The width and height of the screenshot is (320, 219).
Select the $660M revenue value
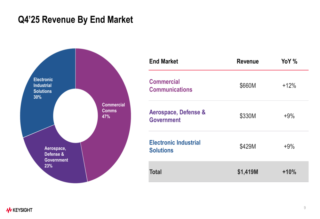248,86
